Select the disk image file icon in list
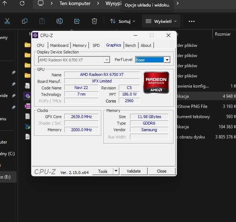236x222 pixels. pos(28,137)
